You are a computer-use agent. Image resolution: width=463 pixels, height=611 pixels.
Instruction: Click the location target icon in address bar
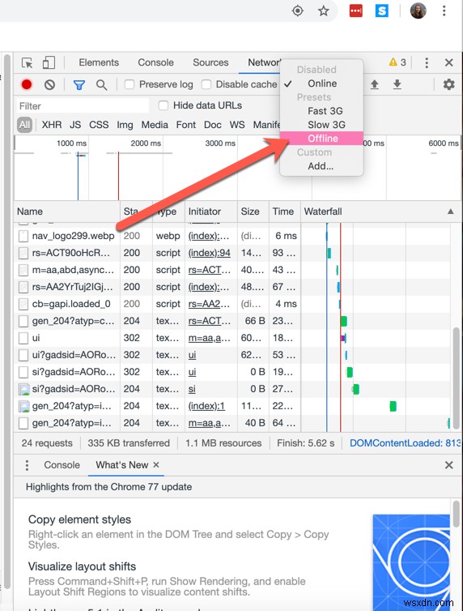pos(298,11)
